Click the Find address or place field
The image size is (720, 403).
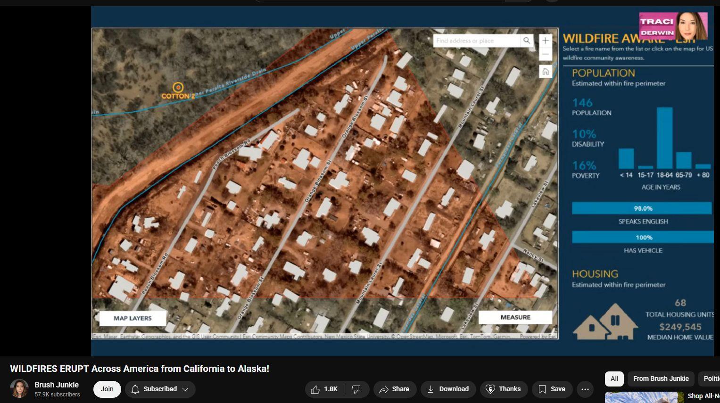pos(477,41)
